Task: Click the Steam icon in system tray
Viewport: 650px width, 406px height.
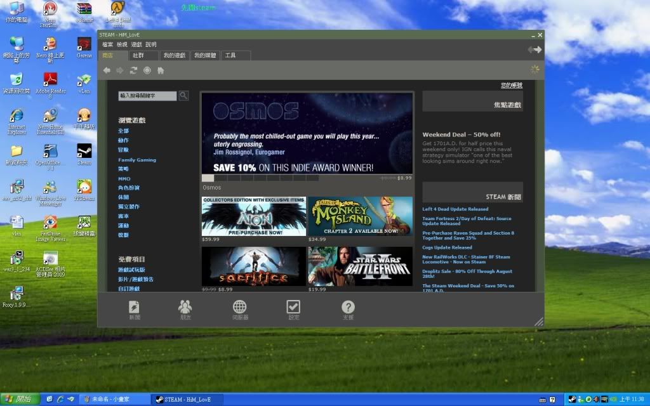Action: tap(572, 400)
